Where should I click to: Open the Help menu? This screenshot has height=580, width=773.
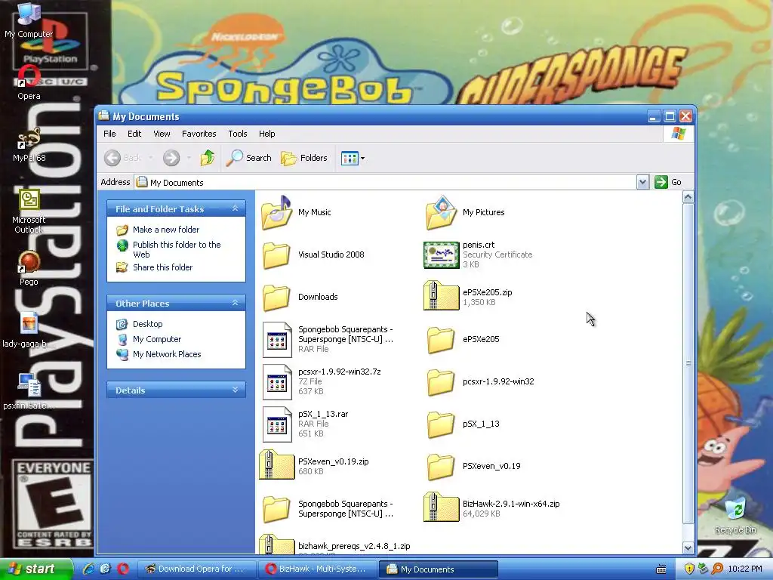coord(266,134)
